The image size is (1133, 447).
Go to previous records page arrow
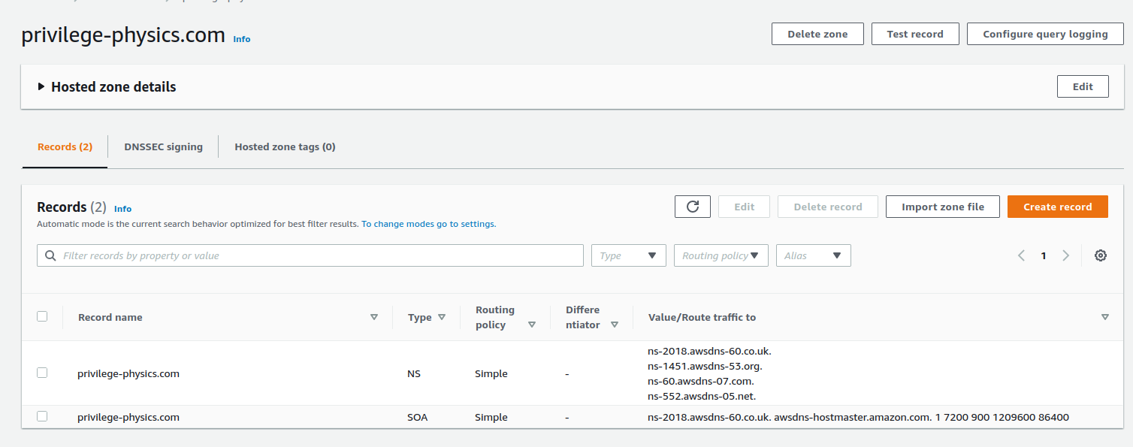[x=1022, y=255]
